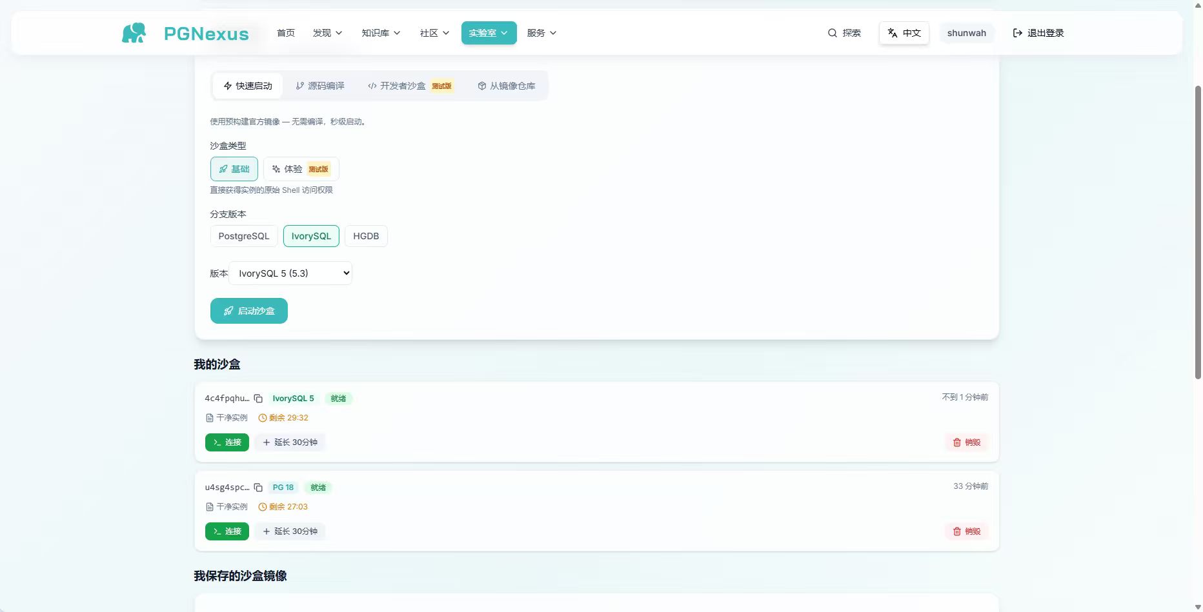The height and width of the screenshot is (612, 1203).
Task: Click the trash icon for IvorySQL 5 sandbox
Action: pyautogui.click(x=957, y=442)
